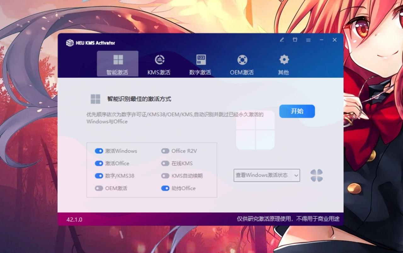Enable the Office R2V toggle

click(x=166, y=151)
